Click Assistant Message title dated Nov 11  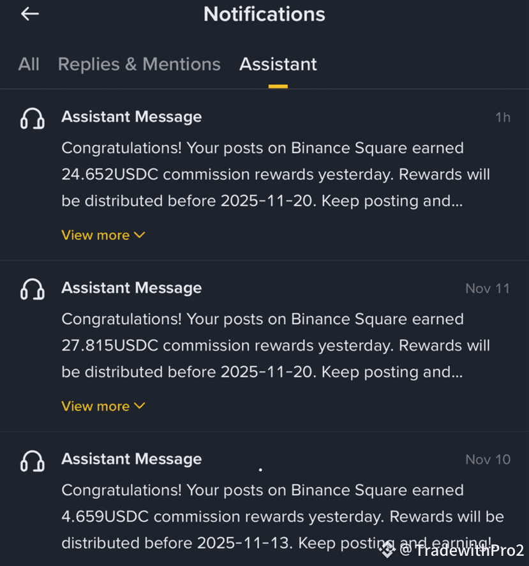point(131,288)
